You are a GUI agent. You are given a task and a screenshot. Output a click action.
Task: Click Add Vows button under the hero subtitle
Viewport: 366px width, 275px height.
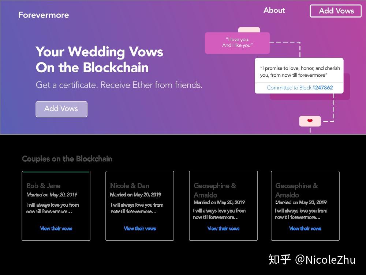[61, 109]
